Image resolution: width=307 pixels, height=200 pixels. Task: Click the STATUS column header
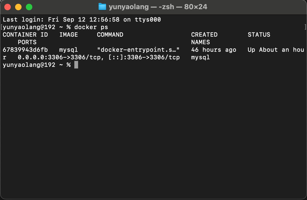click(259, 35)
